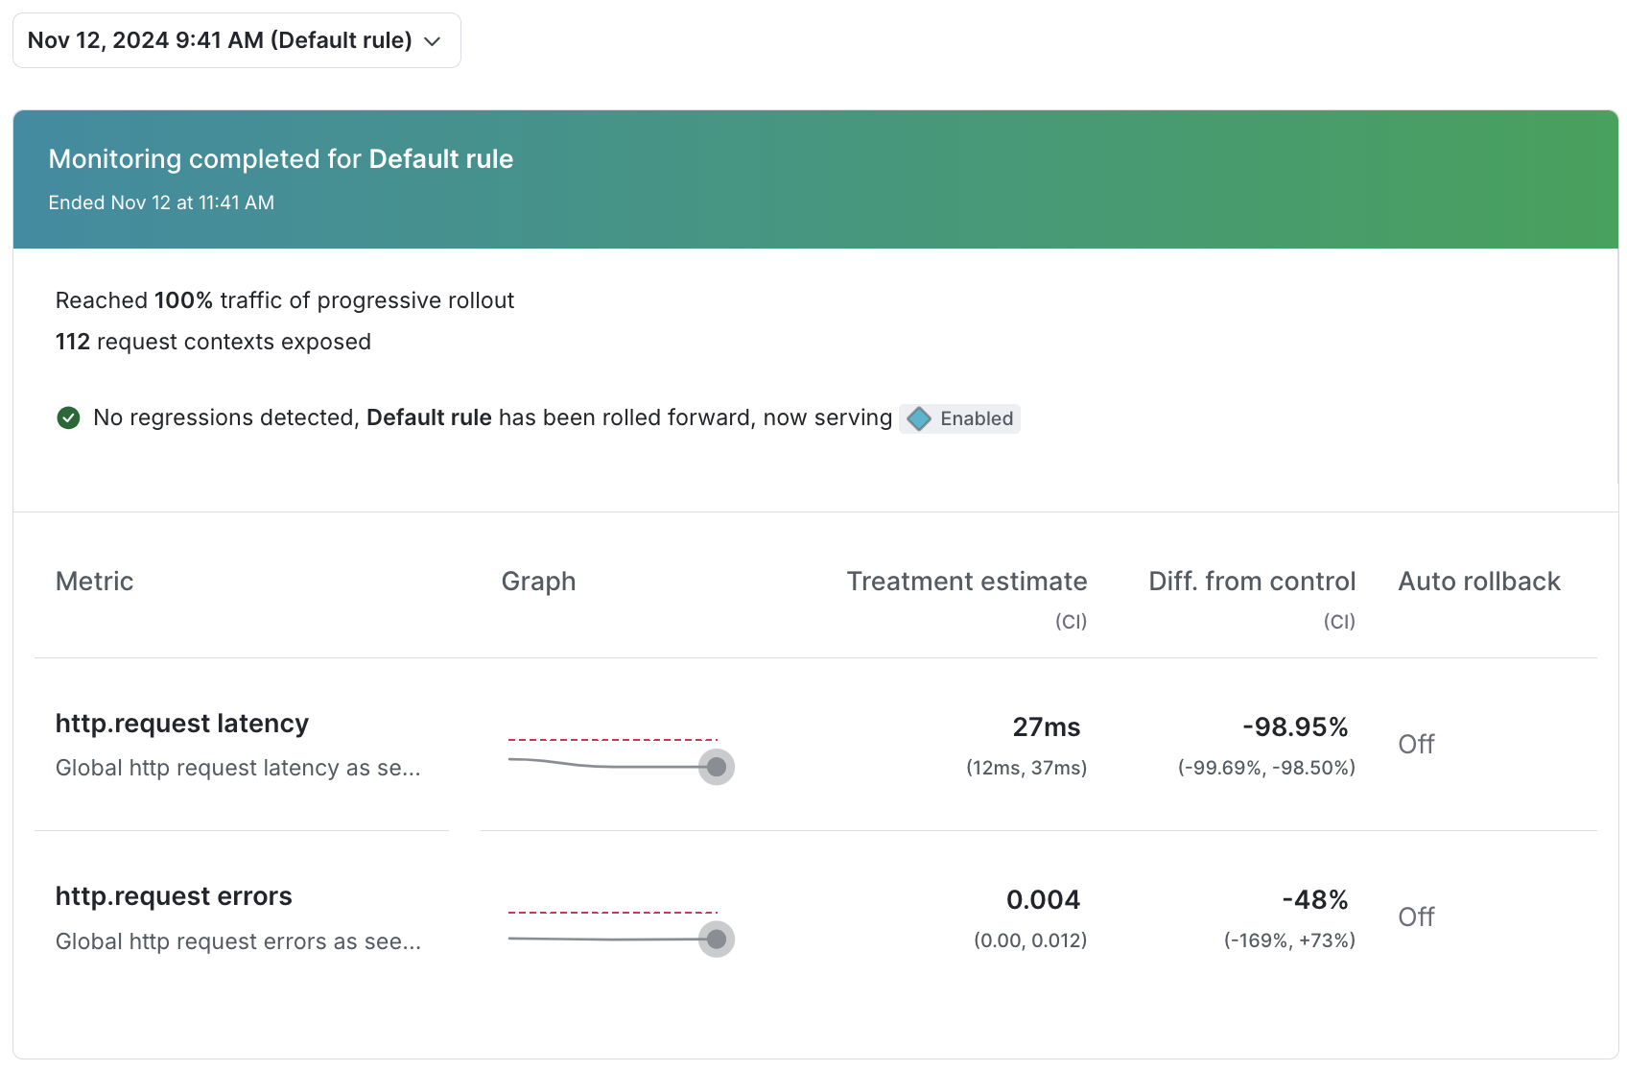Toggle Auto rollback for http.request errors

click(x=1417, y=916)
